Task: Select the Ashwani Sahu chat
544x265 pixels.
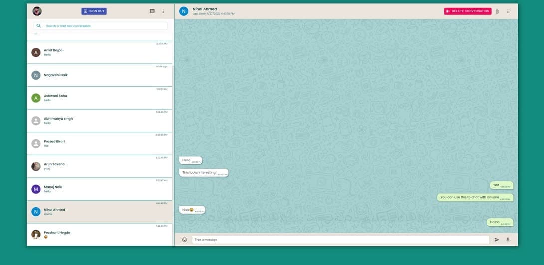Action: (x=100, y=98)
